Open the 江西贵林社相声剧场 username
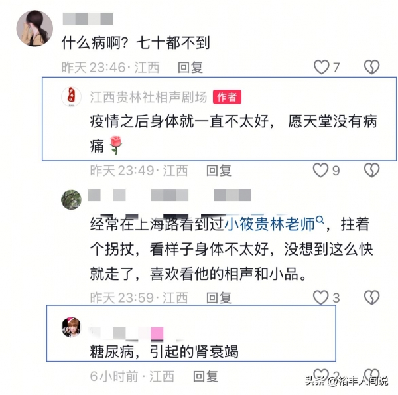Screen dimensions: 398x395 click(149, 97)
